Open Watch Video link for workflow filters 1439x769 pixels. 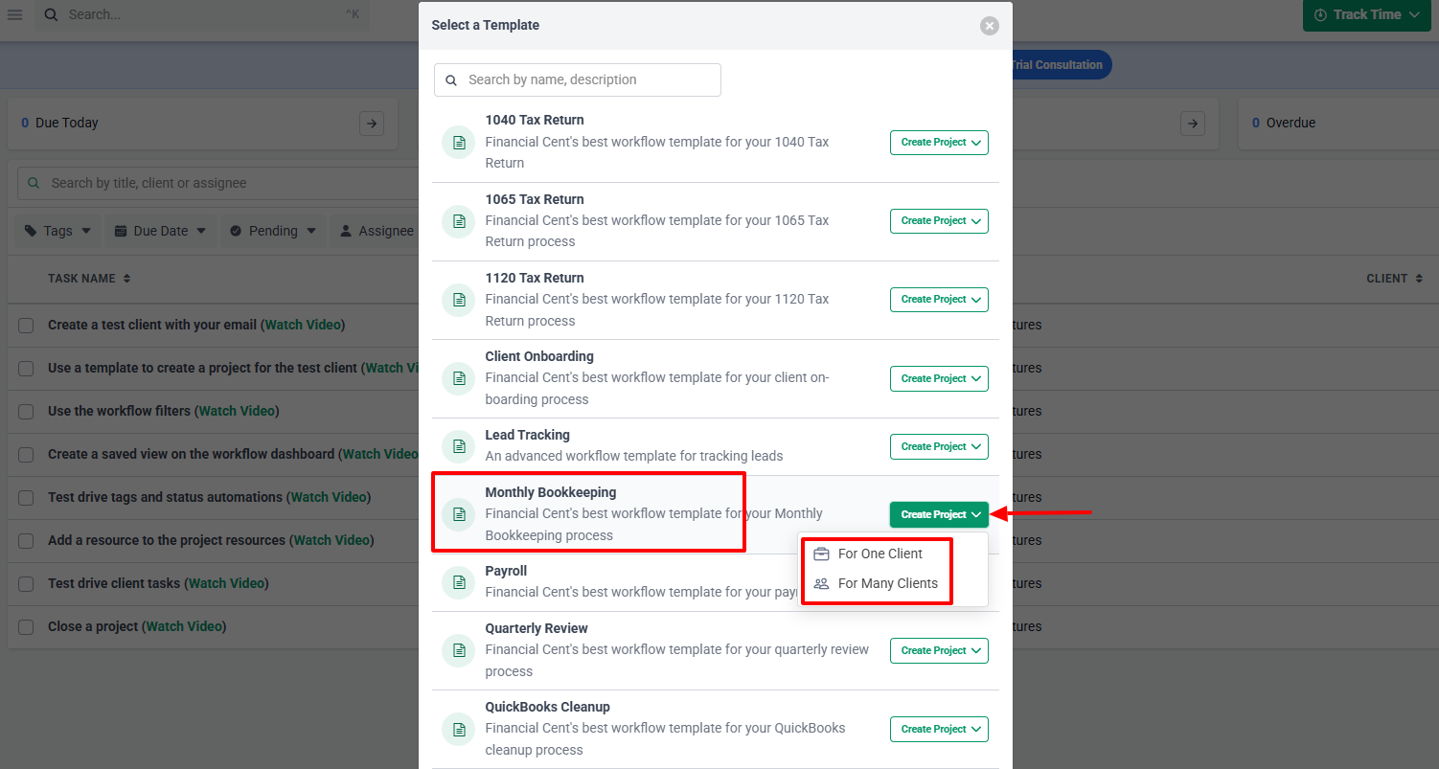pyautogui.click(x=237, y=411)
